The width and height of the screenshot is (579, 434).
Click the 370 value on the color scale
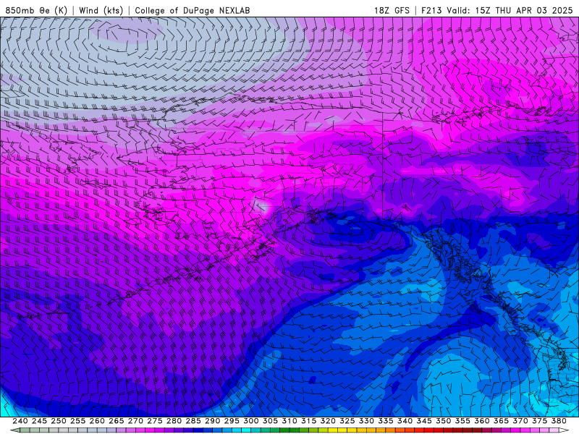[x=520, y=421]
